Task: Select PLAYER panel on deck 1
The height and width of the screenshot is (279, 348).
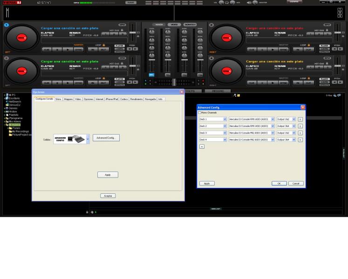Action: pyautogui.click(x=119, y=46)
